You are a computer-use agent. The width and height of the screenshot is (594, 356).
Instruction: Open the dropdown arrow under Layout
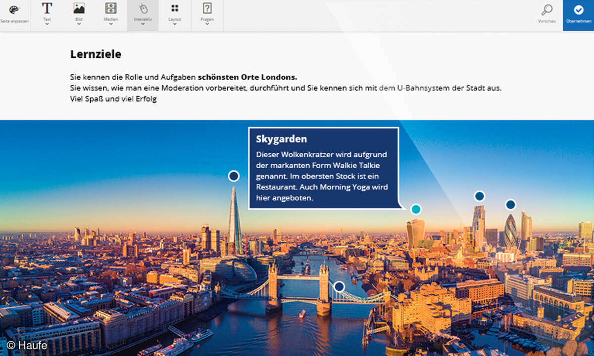pyautogui.click(x=175, y=24)
